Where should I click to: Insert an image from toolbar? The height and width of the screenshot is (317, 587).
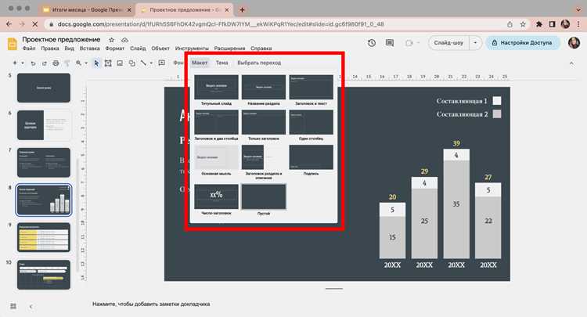120,63
